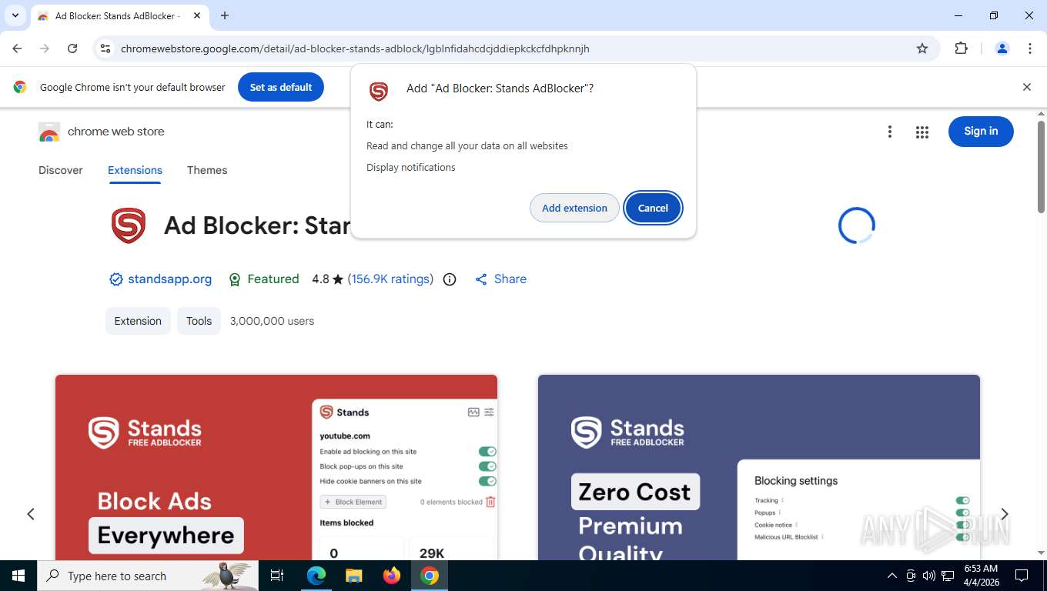Open a new tab

point(225,15)
